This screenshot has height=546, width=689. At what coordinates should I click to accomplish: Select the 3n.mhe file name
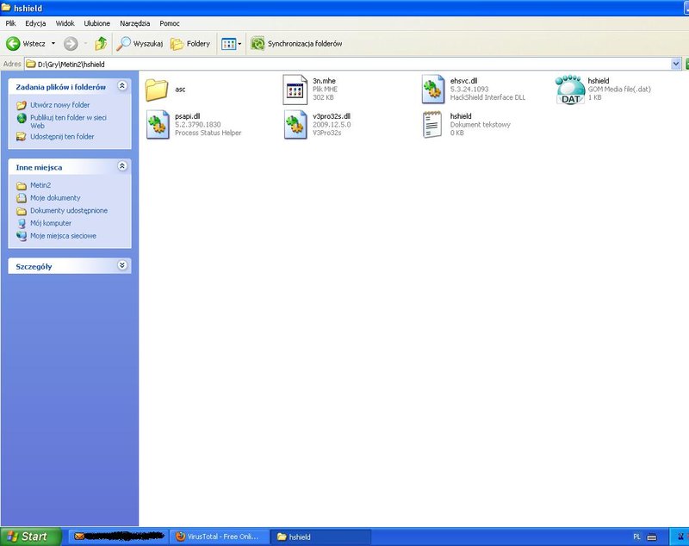pyautogui.click(x=325, y=81)
